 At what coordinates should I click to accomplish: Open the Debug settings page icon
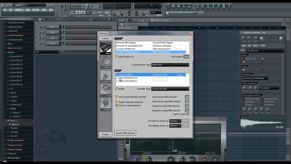[105, 104]
